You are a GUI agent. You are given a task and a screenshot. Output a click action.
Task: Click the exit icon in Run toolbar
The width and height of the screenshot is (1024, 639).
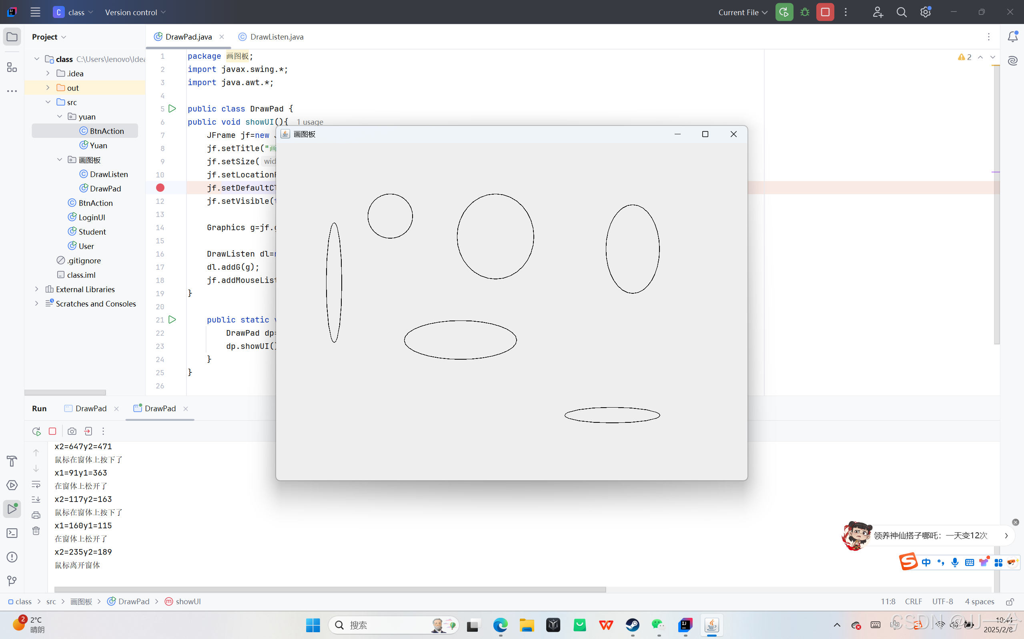pos(88,431)
